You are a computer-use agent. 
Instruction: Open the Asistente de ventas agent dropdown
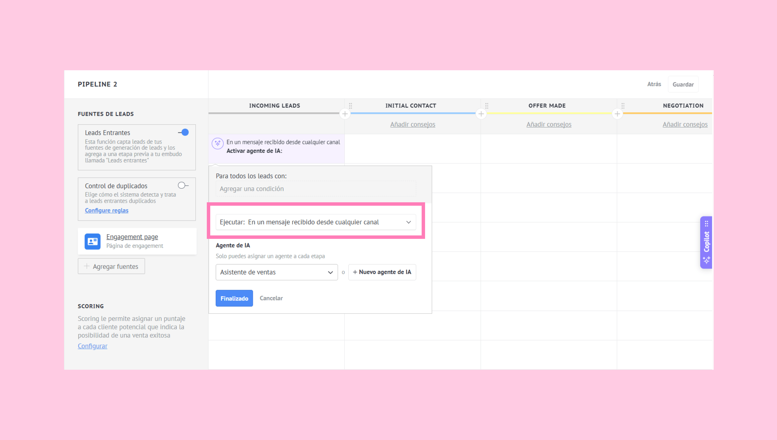(277, 272)
